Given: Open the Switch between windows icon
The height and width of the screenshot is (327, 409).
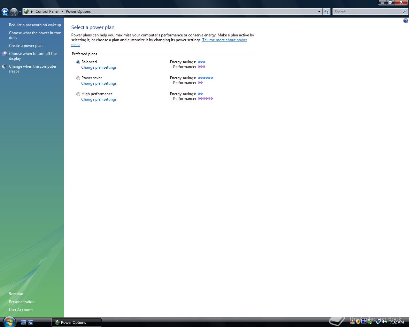Looking at the screenshot, I should click(x=31, y=323).
